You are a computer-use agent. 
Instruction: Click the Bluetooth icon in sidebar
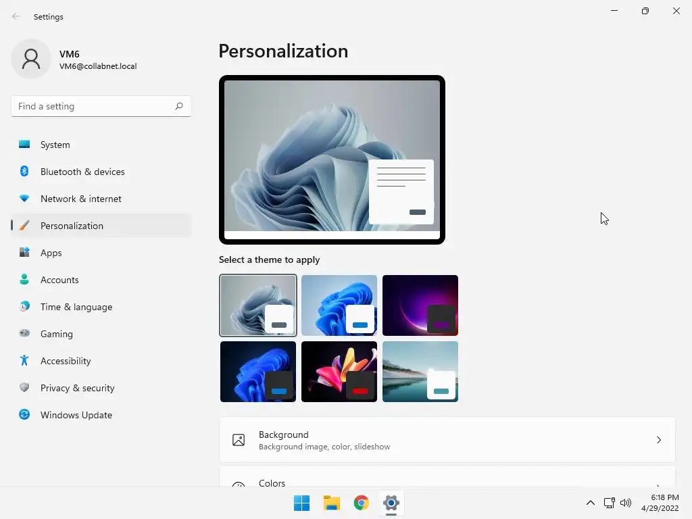click(24, 171)
